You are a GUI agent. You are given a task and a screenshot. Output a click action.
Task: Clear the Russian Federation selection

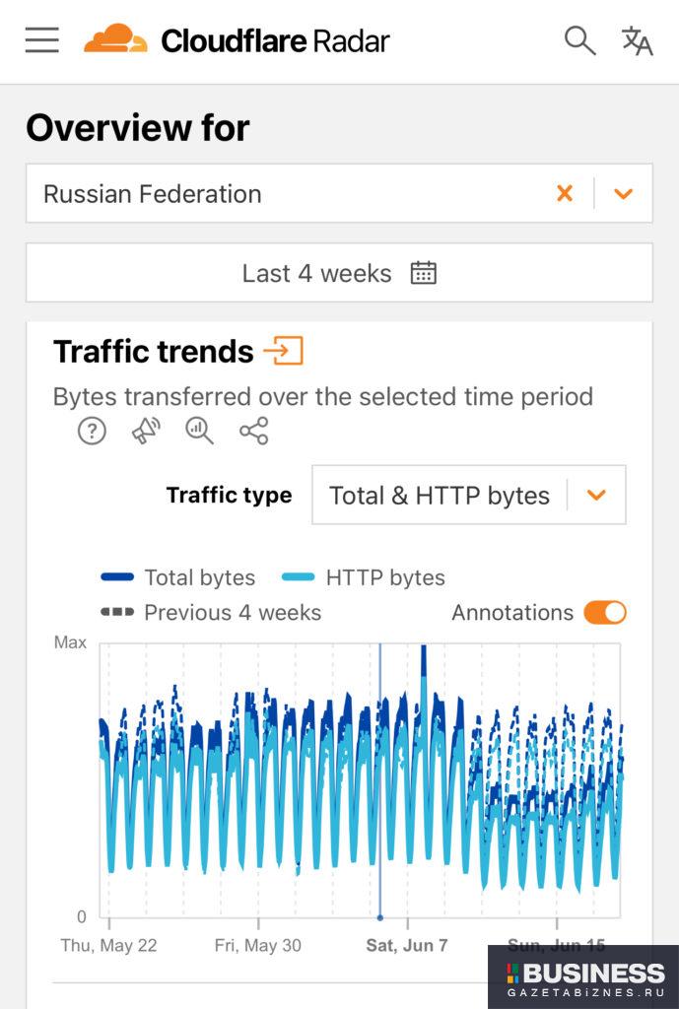click(x=565, y=194)
